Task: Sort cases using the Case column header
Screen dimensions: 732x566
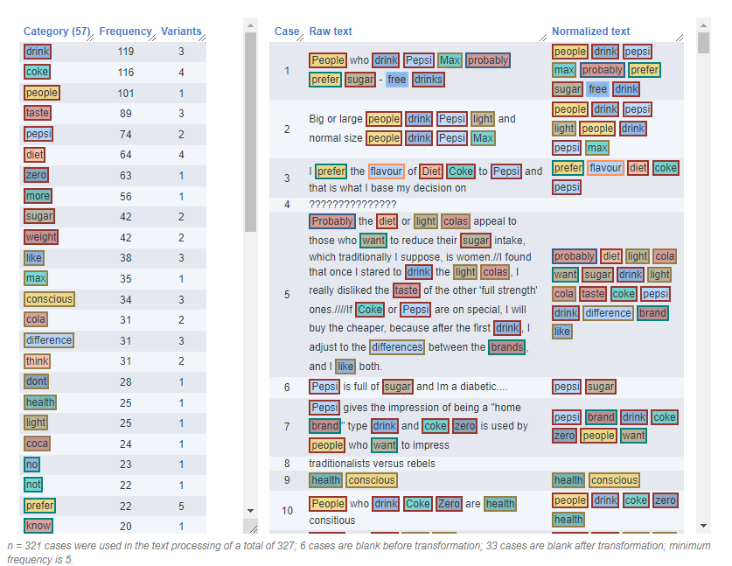Action: (x=287, y=31)
